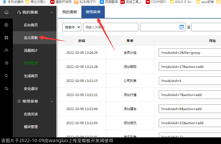This screenshot has height=144, width=221.
Task: Click the keyword search input field
Action: (111, 27)
